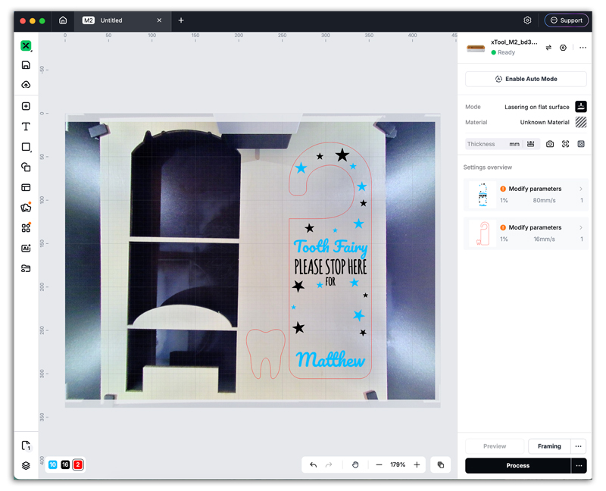Expand the 80mm/s Modify parameters row

[526, 195]
